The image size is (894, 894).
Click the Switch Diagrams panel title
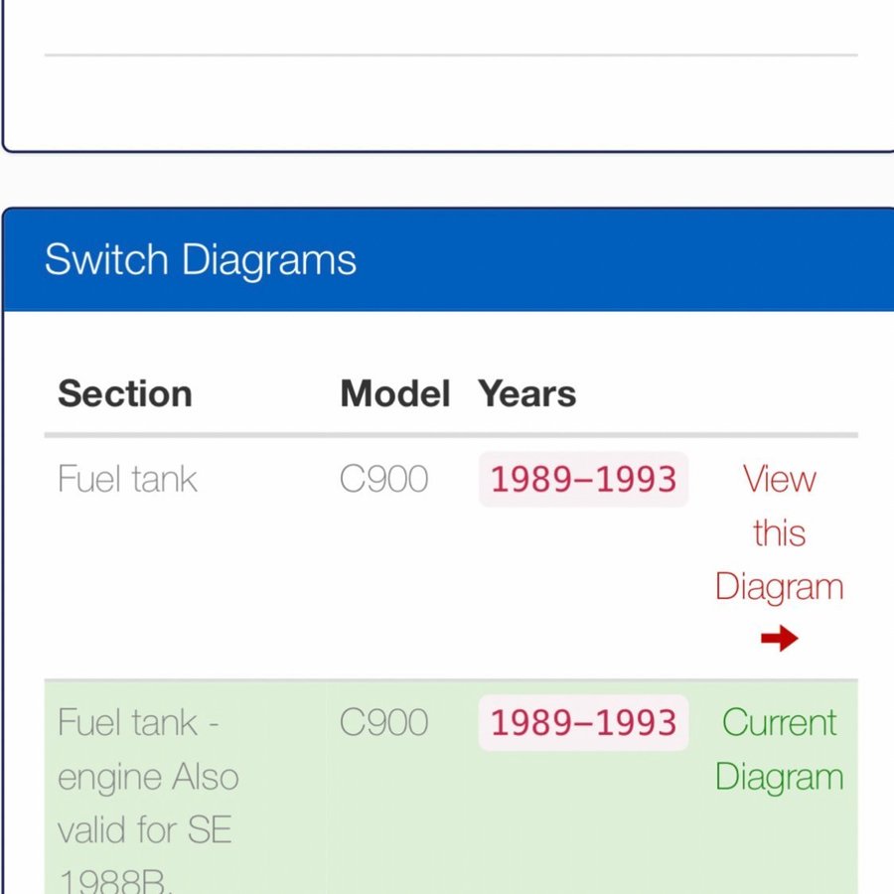click(200, 260)
